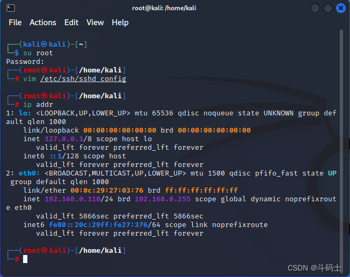Click the window title root@kali: /home/kali
Screen dimensions: 350x277
click(x=164, y=8)
